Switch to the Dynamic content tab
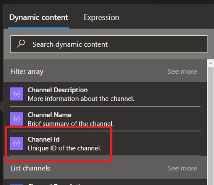Screen dimensions: 214x185 (x=39, y=18)
